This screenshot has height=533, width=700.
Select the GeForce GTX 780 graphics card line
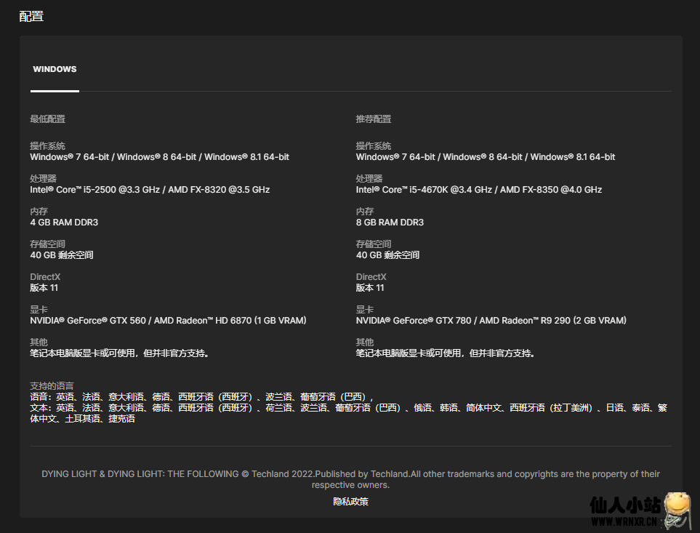(491, 321)
